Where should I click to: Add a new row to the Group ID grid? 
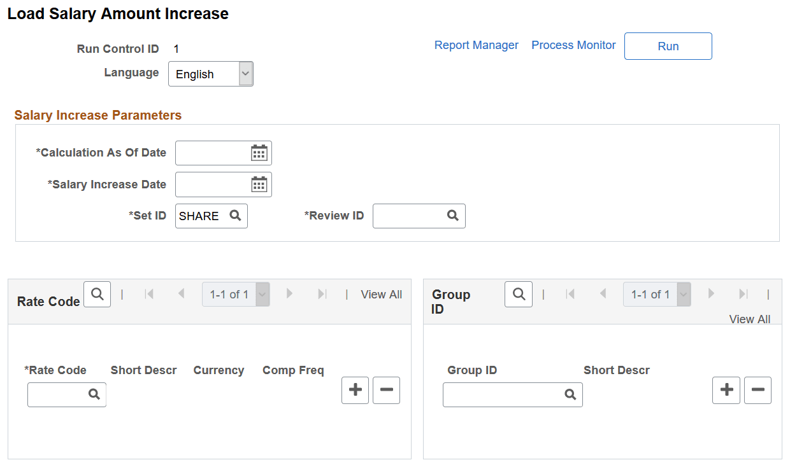tap(726, 390)
